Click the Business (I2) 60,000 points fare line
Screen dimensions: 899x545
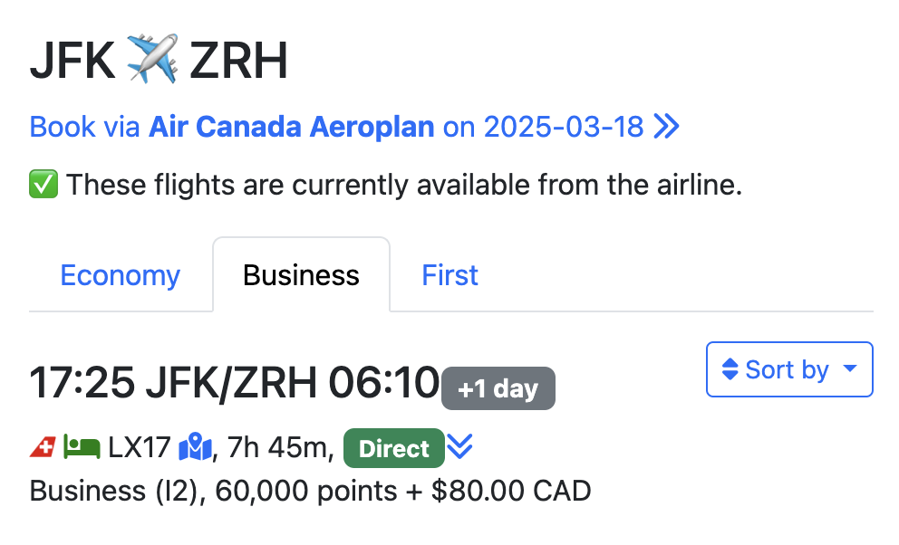coord(310,491)
